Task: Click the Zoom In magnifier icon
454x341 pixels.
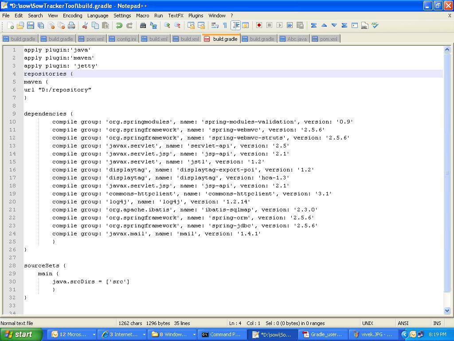Action: [x=167, y=26]
